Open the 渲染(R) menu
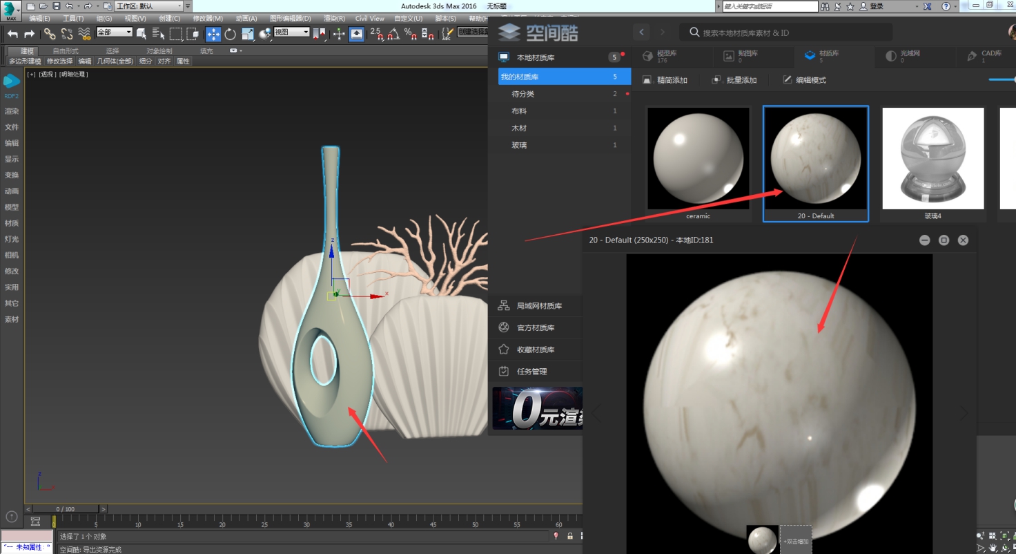The width and height of the screenshot is (1016, 554). (335, 19)
